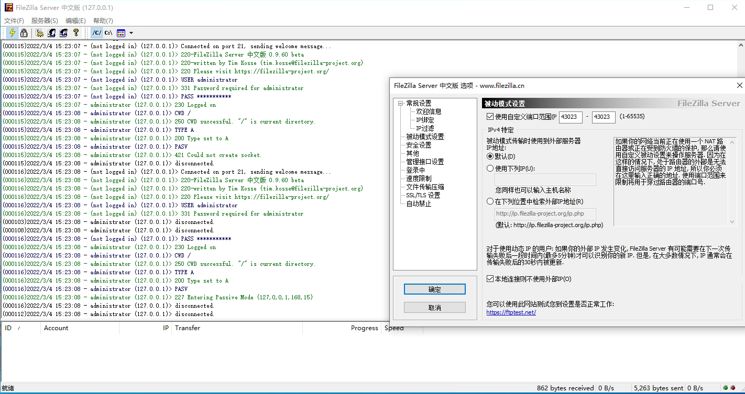Click the first custom port range input field
Screen dimensions: 745x394
click(570, 117)
